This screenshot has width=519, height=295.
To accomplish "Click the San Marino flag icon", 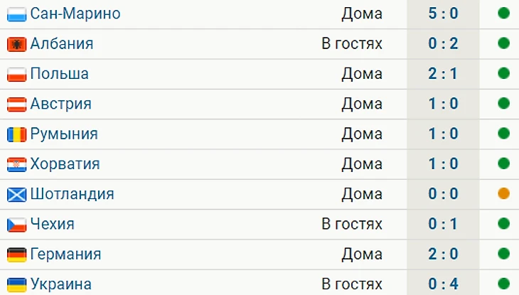I will pos(16,14).
